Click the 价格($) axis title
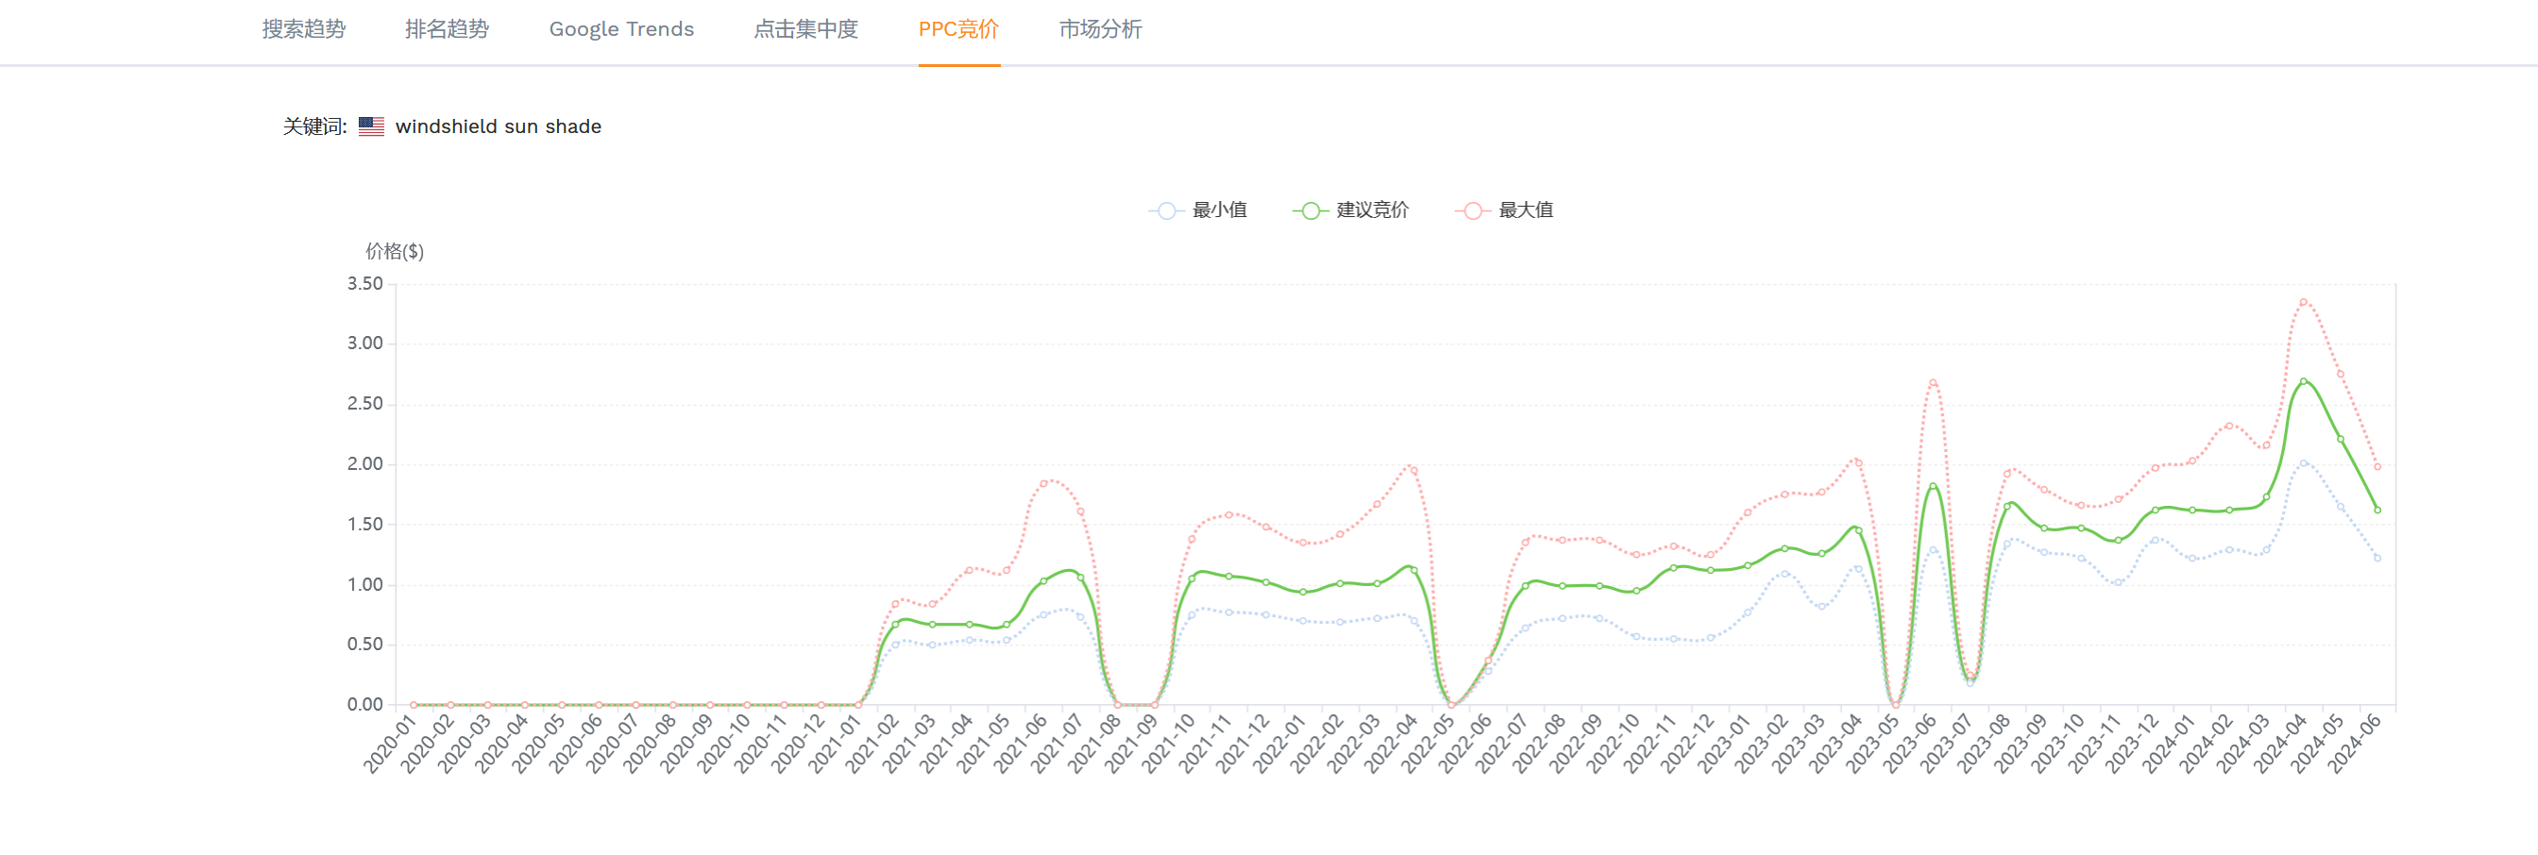 point(394,251)
